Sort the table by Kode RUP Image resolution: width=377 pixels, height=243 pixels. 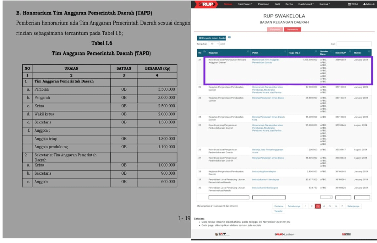pyautogui.click(x=343, y=53)
